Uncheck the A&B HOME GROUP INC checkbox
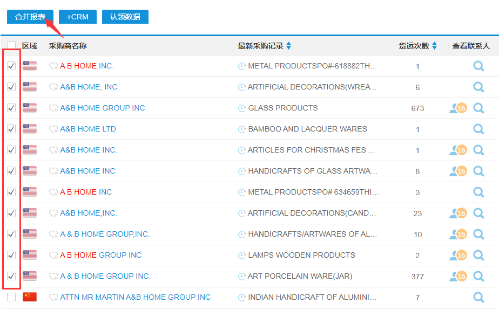 11,108
